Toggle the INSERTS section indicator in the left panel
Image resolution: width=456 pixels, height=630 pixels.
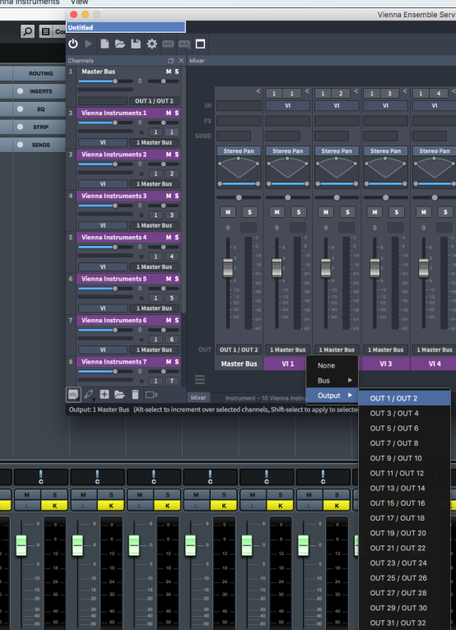click(20, 91)
